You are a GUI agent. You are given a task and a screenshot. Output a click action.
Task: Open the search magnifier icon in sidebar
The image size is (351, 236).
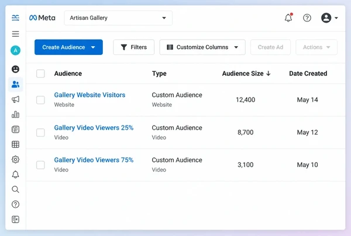(15, 189)
